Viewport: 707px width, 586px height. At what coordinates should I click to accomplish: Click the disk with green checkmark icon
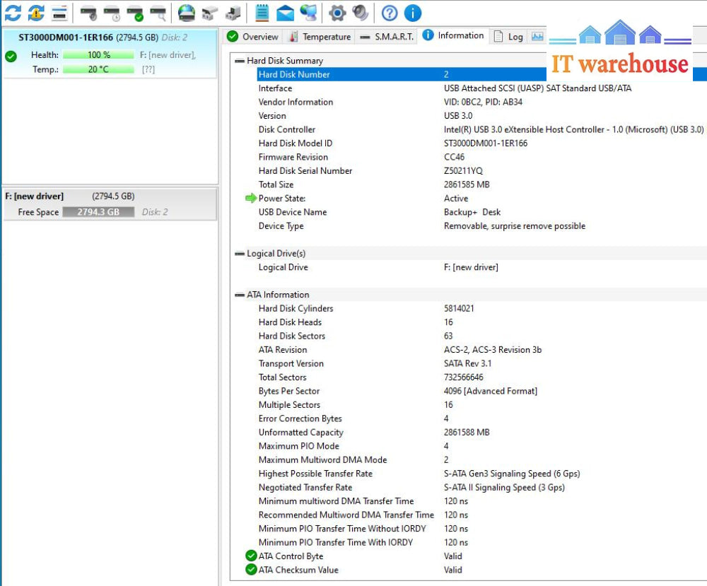pyautogui.click(x=135, y=13)
